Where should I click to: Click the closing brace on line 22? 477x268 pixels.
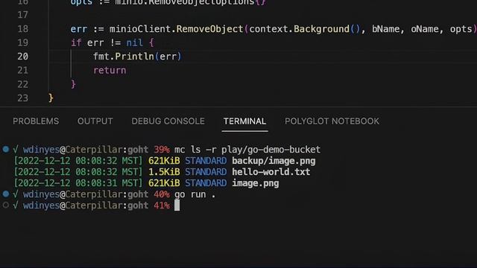coord(73,84)
